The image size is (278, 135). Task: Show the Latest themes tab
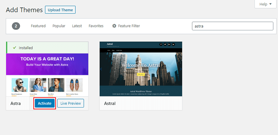[77, 26]
